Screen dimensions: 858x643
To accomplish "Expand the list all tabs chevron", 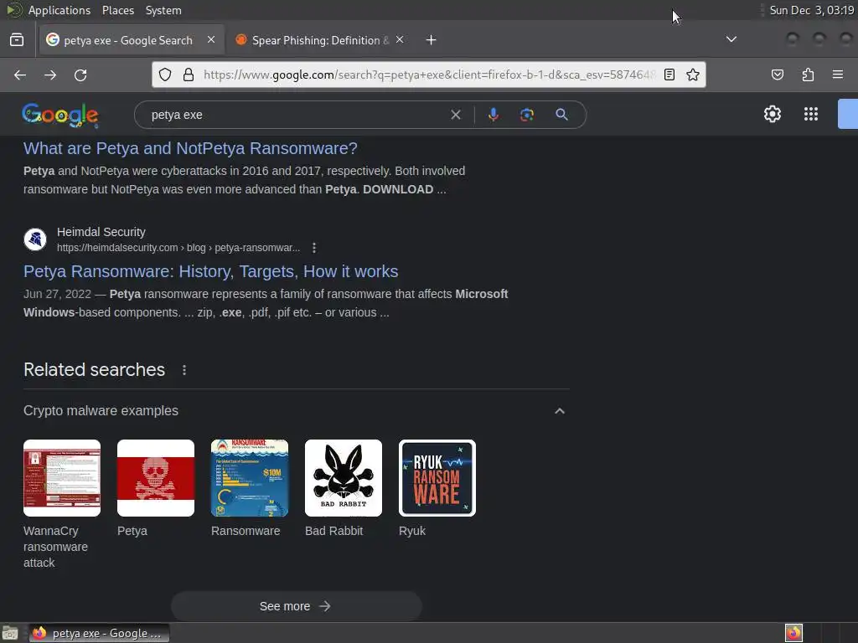I will click(x=731, y=39).
